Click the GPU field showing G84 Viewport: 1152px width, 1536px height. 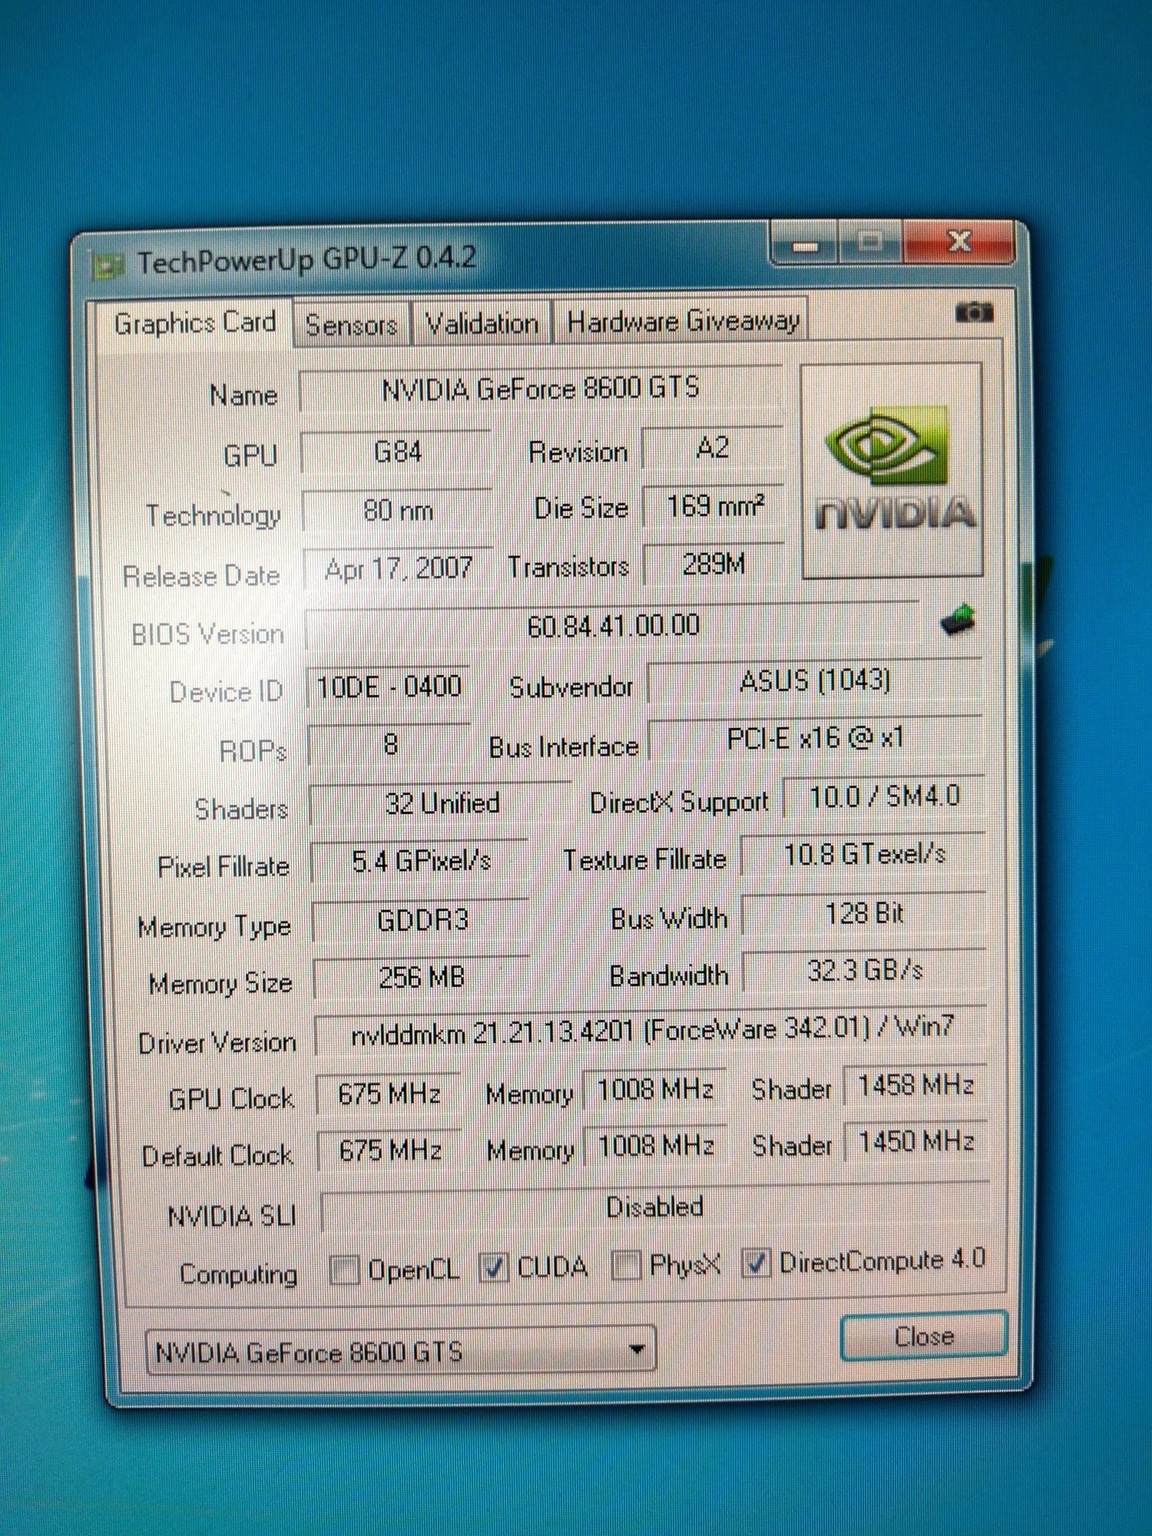click(x=396, y=452)
